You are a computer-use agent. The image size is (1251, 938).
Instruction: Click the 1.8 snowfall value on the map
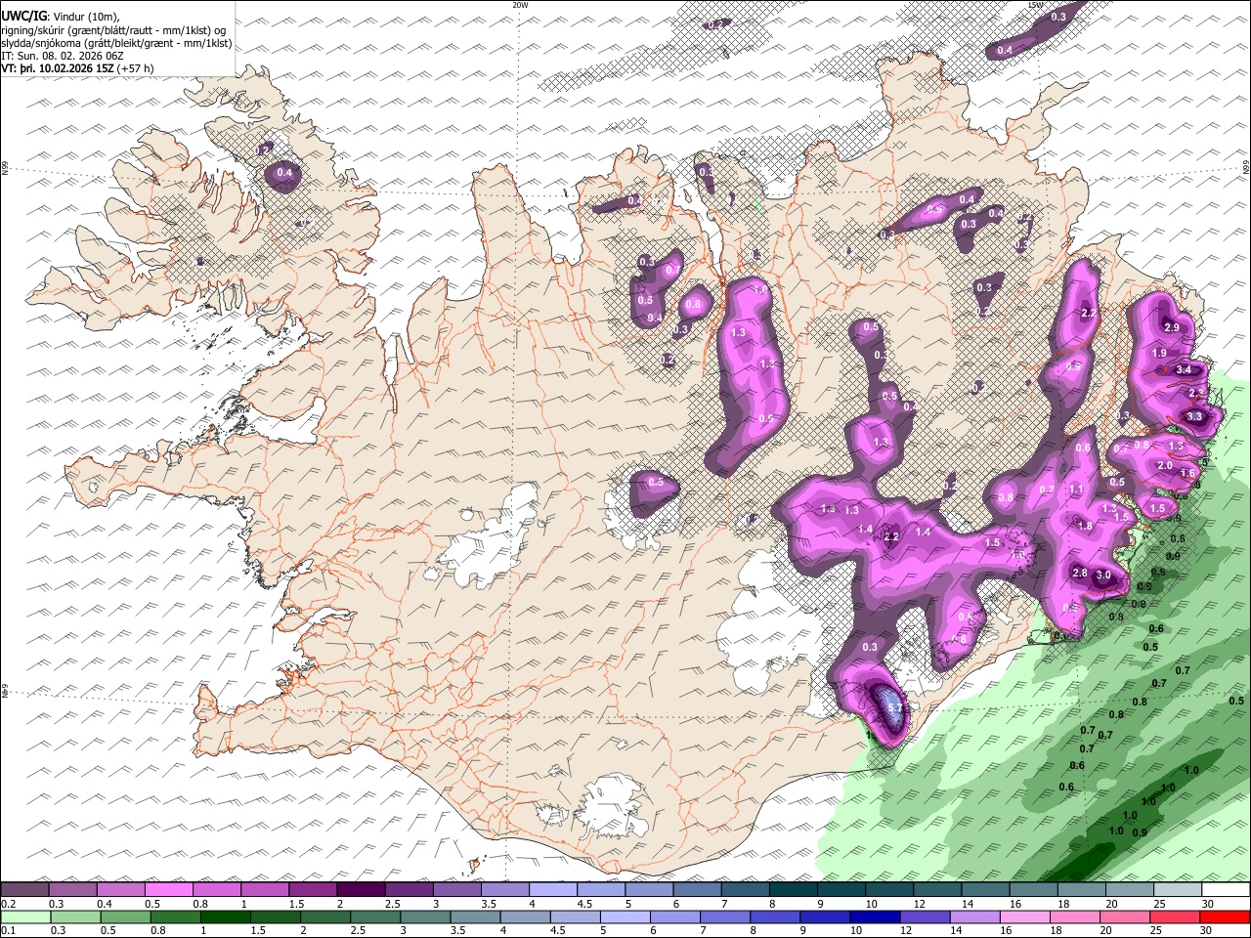pos(1085,527)
